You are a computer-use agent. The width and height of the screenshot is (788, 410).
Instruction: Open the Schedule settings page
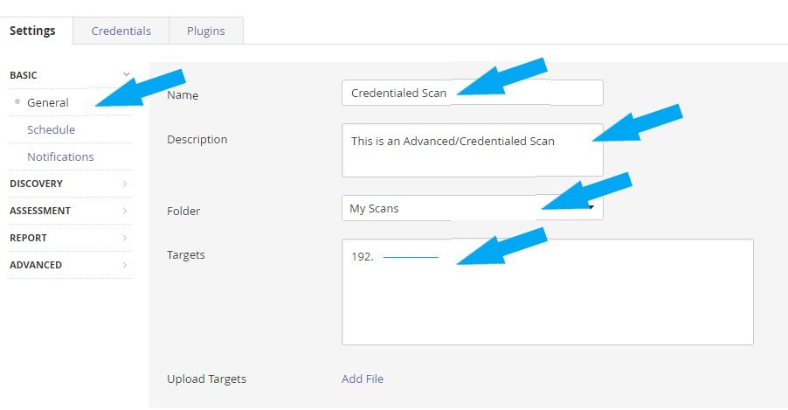tap(52, 129)
